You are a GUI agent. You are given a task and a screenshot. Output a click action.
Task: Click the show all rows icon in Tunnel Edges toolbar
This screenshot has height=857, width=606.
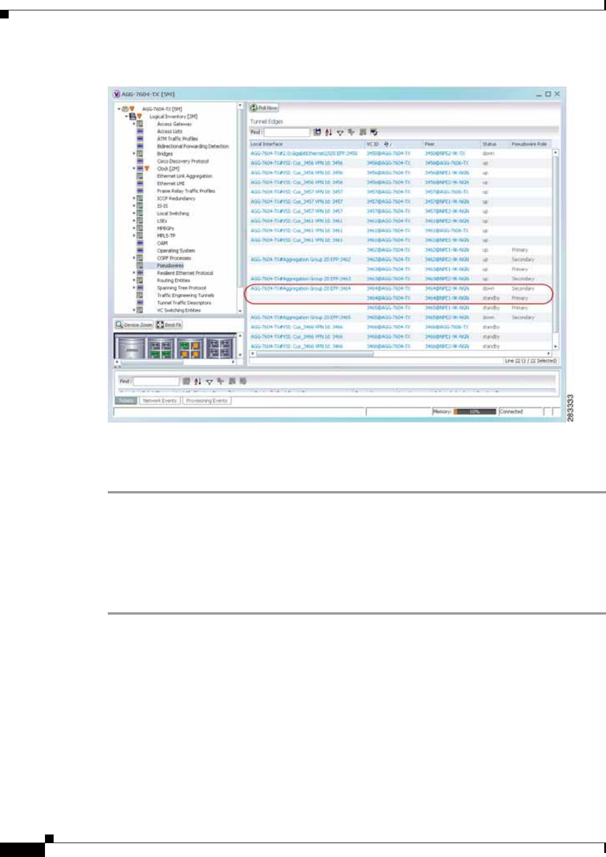363,132
